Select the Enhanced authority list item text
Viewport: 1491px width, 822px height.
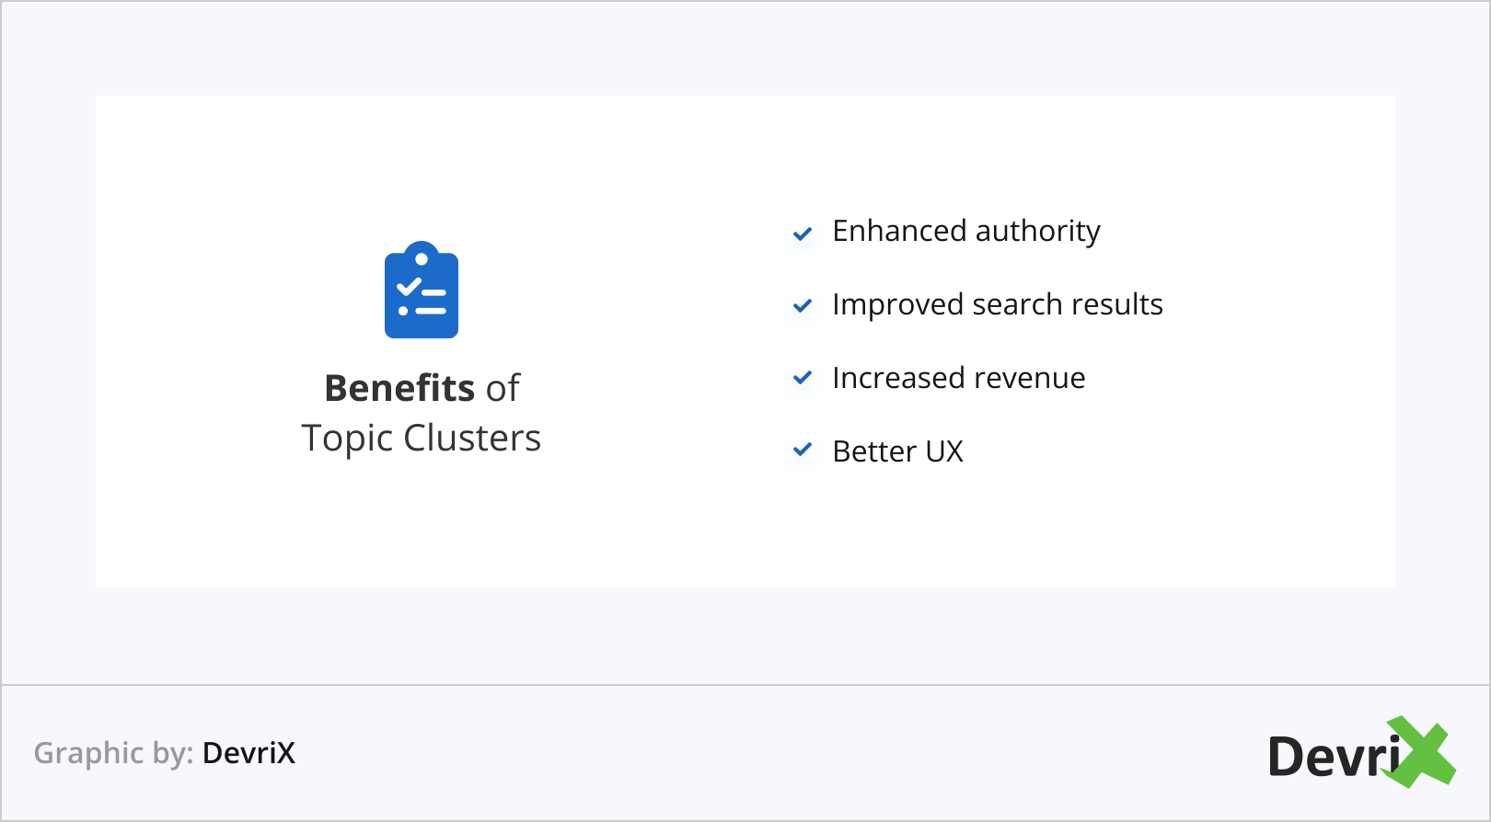[x=965, y=231]
